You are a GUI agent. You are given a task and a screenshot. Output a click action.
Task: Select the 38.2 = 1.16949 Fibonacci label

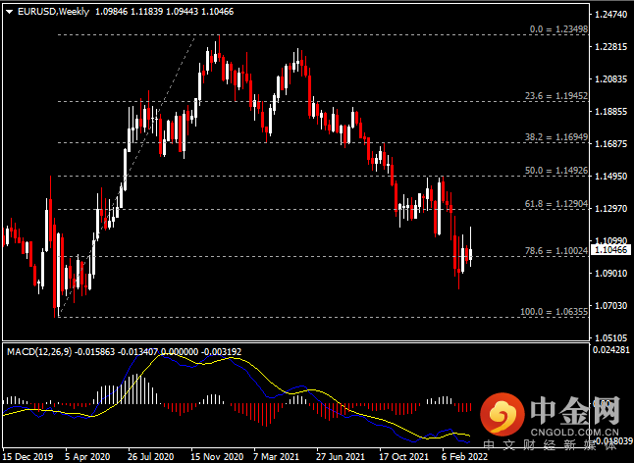556,137
